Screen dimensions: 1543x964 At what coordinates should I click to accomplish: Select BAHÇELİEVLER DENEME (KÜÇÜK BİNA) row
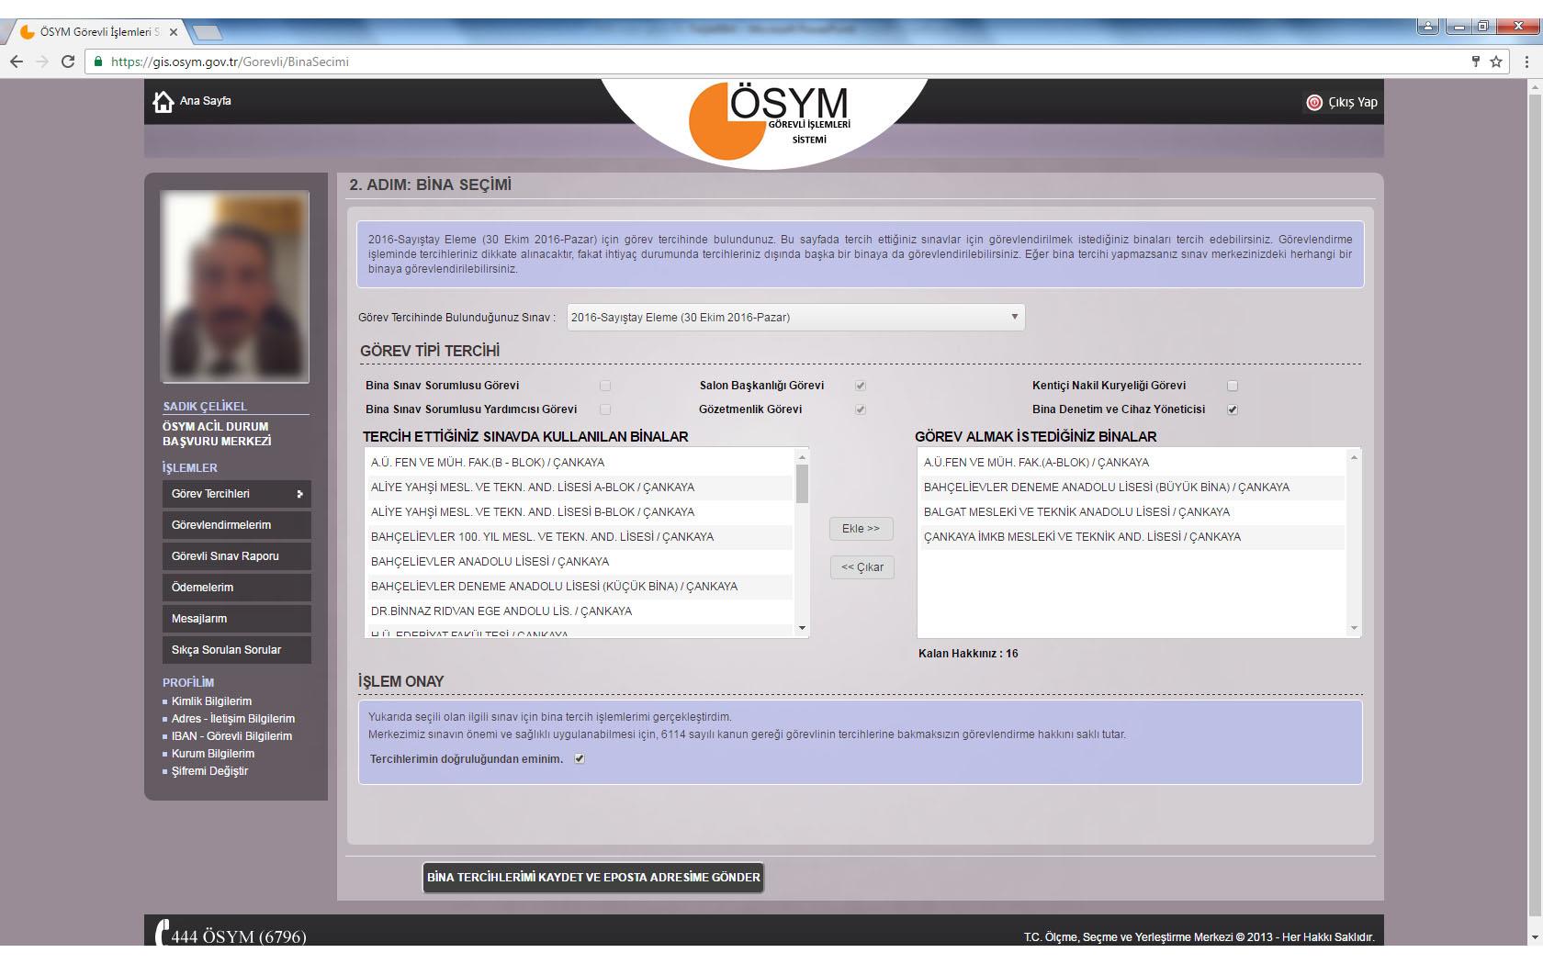click(579, 587)
